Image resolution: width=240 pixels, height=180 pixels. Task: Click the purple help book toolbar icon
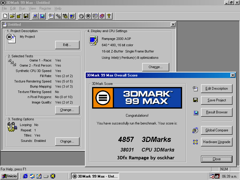(102, 16)
